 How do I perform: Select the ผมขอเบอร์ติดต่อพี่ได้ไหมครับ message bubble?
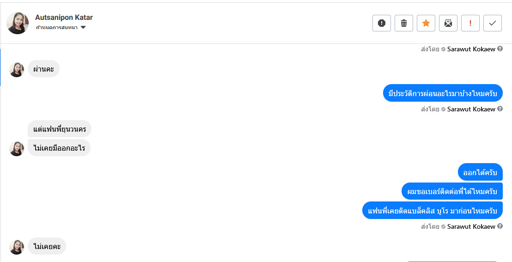[x=452, y=191]
